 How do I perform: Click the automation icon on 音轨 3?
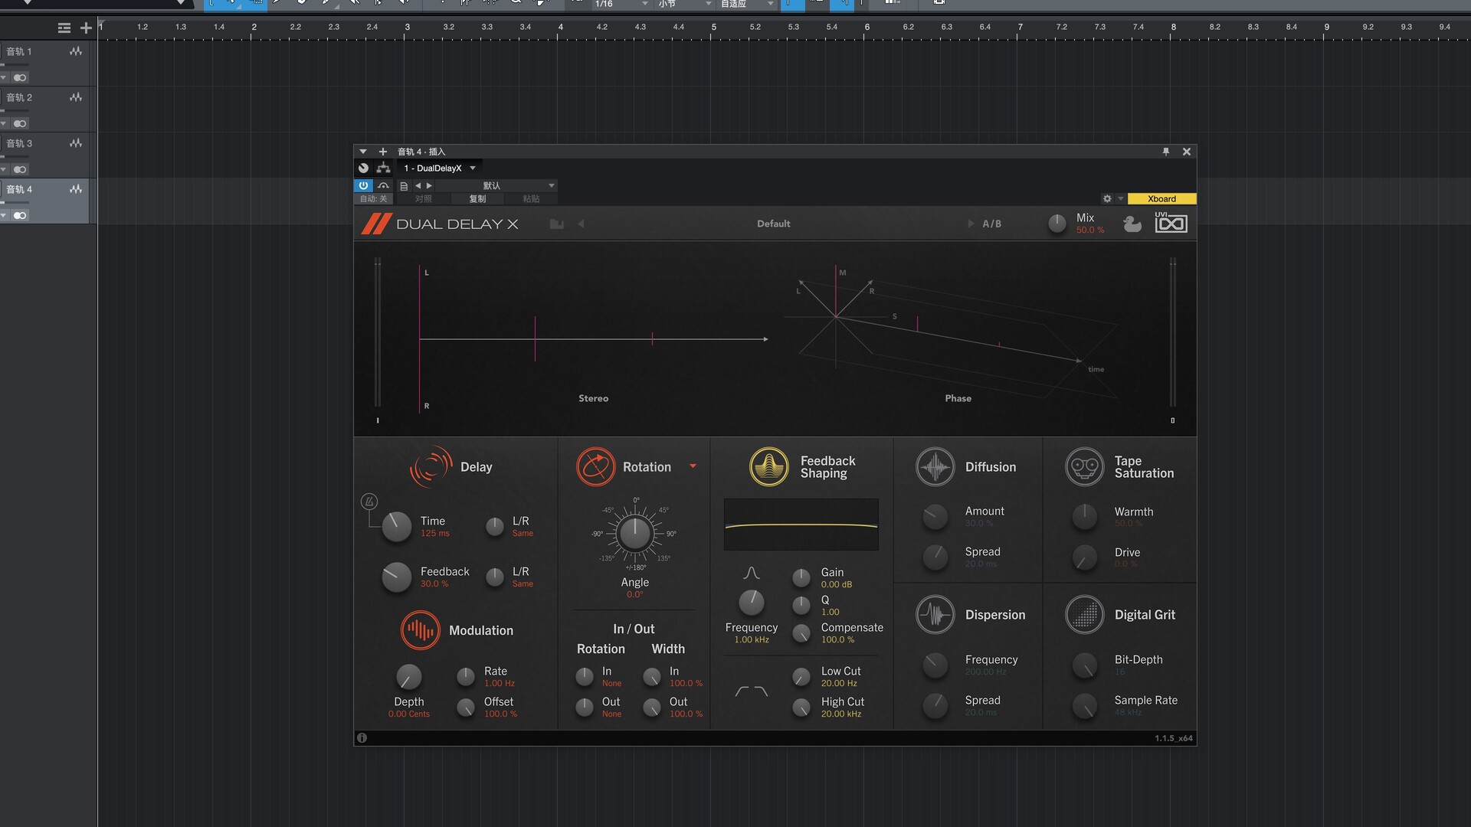coord(76,143)
